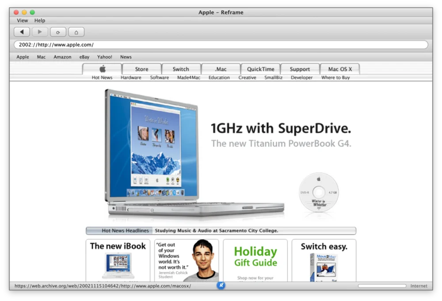Click the page loading progress bar

click(382, 286)
